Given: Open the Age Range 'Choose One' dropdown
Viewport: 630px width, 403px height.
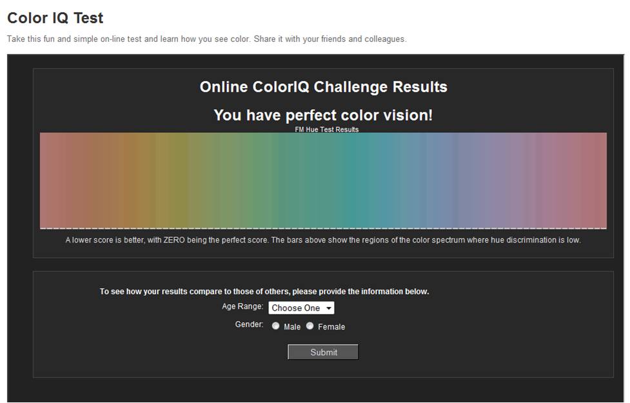Looking at the screenshot, I should pos(301,308).
